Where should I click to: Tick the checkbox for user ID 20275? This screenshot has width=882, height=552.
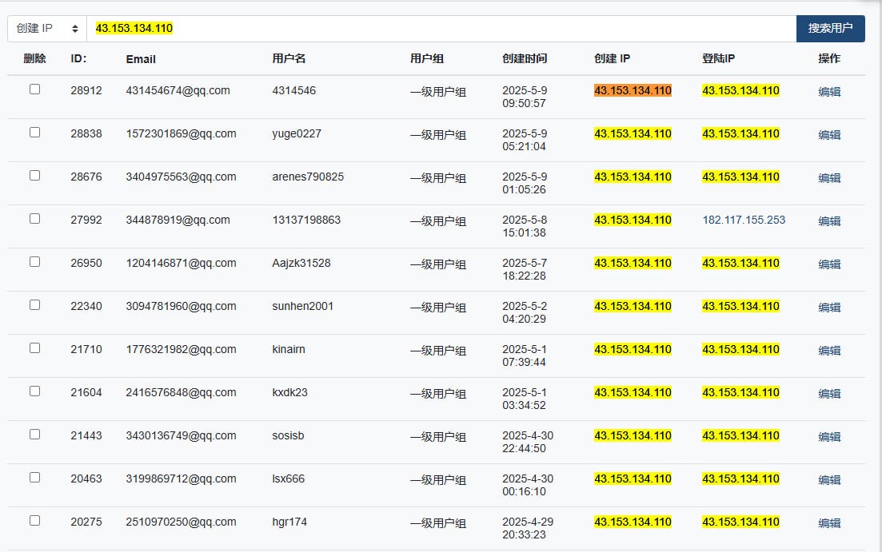35,521
